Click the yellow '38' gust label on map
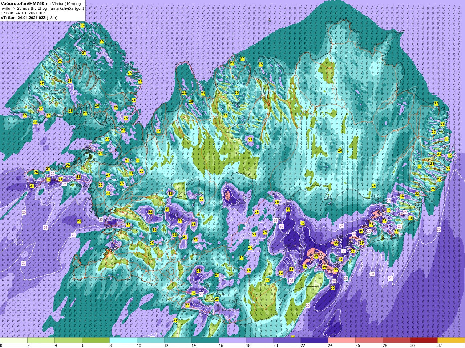Screen dimensions: 465x348 pos(384,220)
